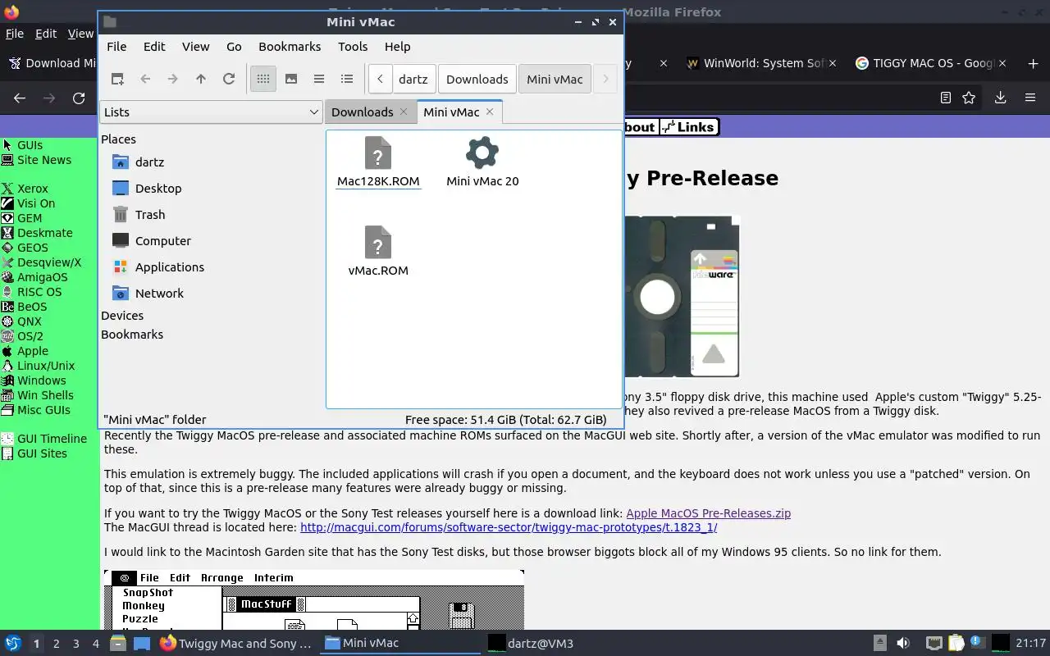Open the Help menu in file manager

pyautogui.click(x=398, y=47)
